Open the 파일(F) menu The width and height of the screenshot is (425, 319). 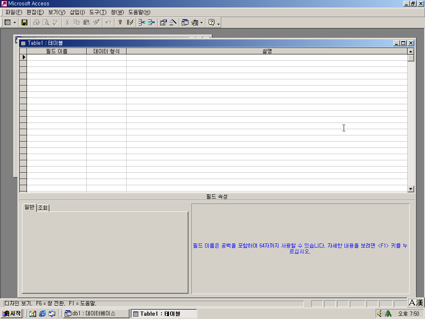(x=14, y=12)
